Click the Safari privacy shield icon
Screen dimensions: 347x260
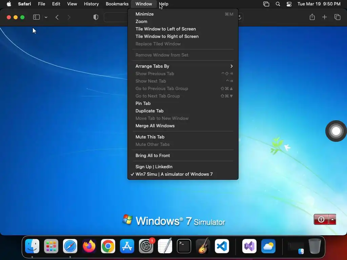pos(96,17)
